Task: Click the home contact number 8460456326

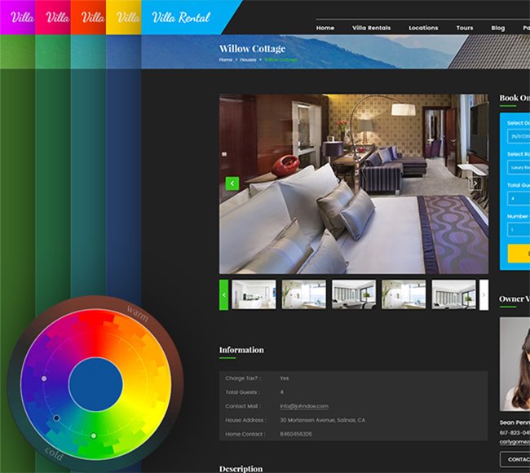Action: [296, 434]
